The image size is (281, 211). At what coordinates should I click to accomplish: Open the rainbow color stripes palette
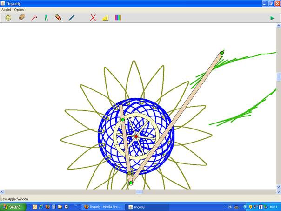[x=118, y=18]
